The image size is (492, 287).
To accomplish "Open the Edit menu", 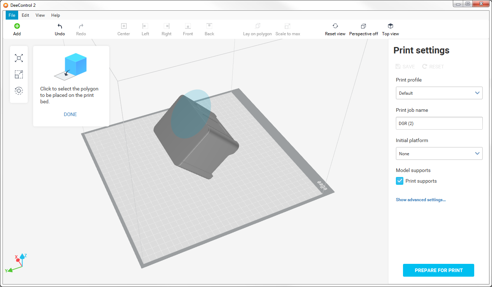I will [x=25, y=15].
